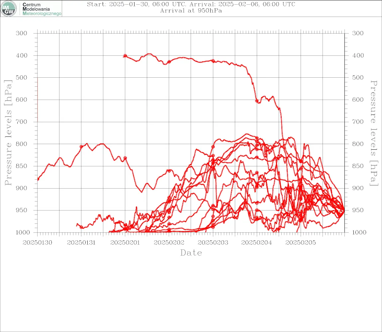Screen dimensions: 382x332
Task: Select the Start and Arrival title line
Action: (x=191, y=4)
